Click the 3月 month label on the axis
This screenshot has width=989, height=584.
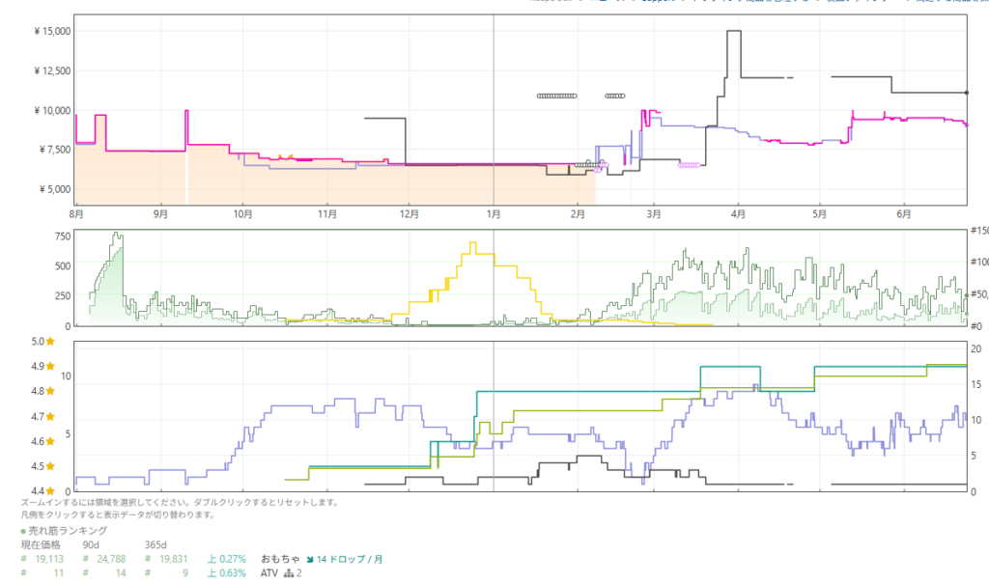point(654,214)
